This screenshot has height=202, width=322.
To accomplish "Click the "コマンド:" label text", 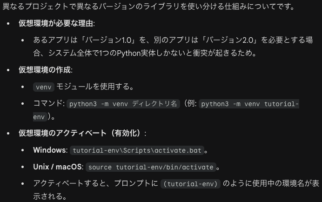I will pos(50,104).
